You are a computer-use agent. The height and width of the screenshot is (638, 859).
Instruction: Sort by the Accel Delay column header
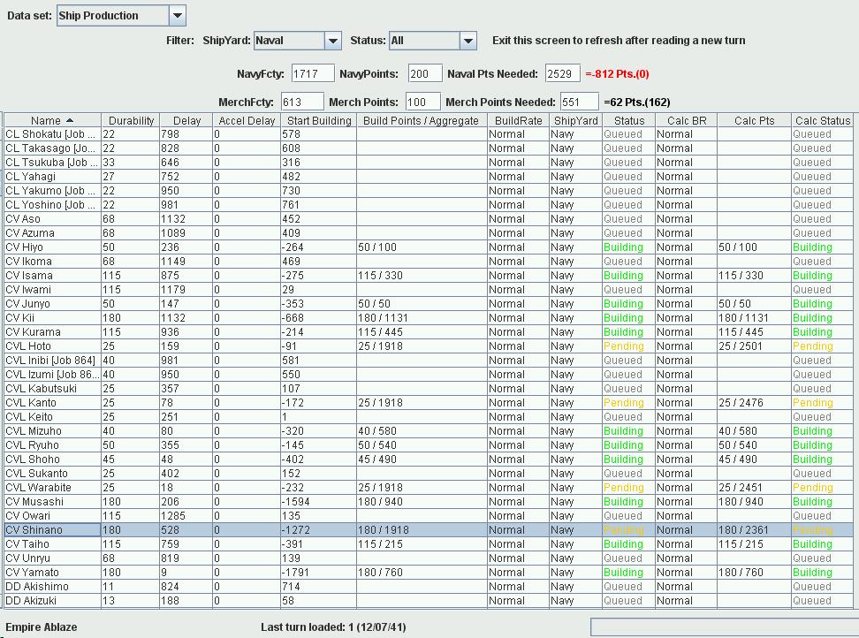tap(247, 120)
